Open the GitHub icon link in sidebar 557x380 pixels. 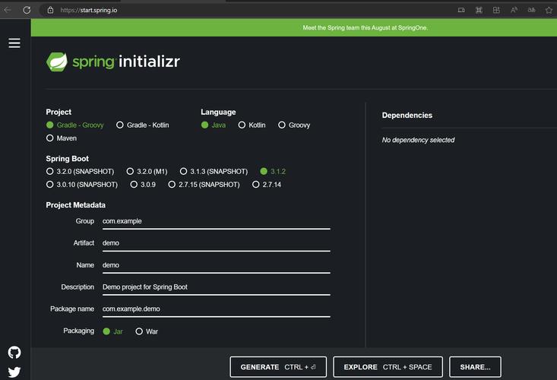click(14, 353)
